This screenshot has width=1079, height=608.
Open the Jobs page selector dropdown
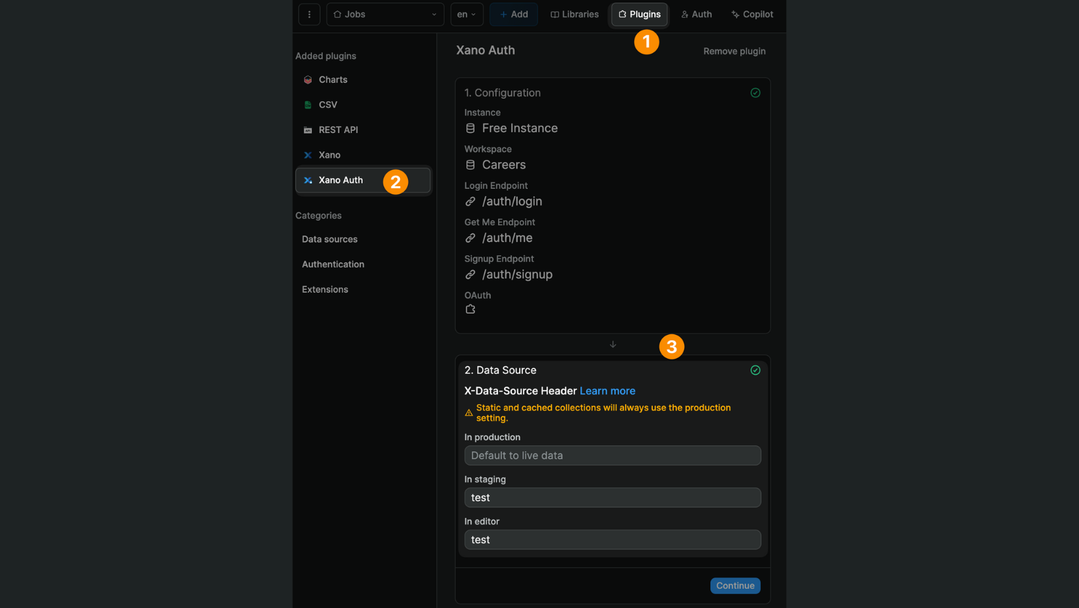pyautogui.click(x=385, y=14)
